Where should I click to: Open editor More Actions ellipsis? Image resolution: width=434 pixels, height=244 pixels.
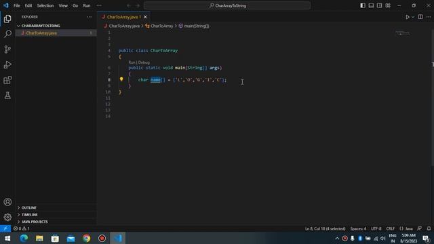429,17
